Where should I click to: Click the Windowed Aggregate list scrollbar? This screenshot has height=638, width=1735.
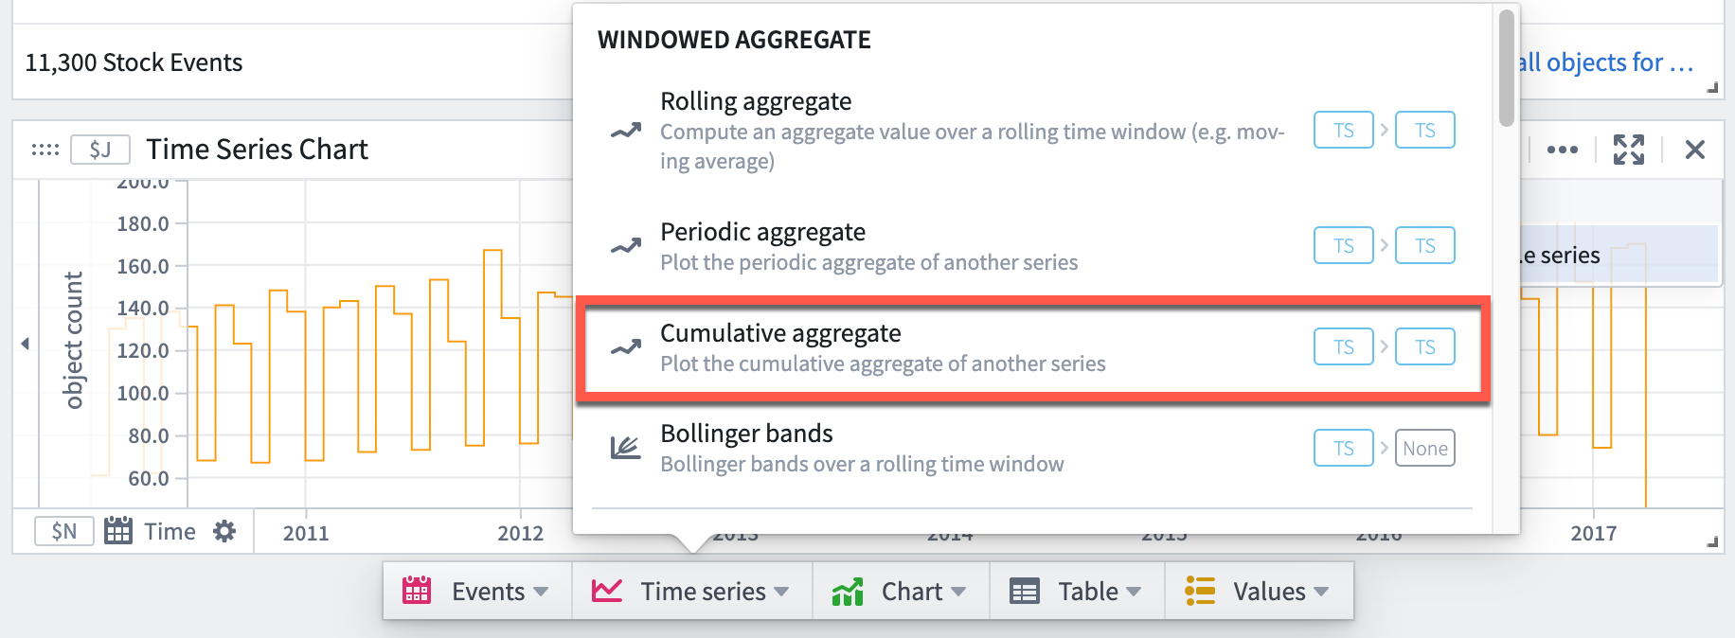click(x=1506, y=68)
